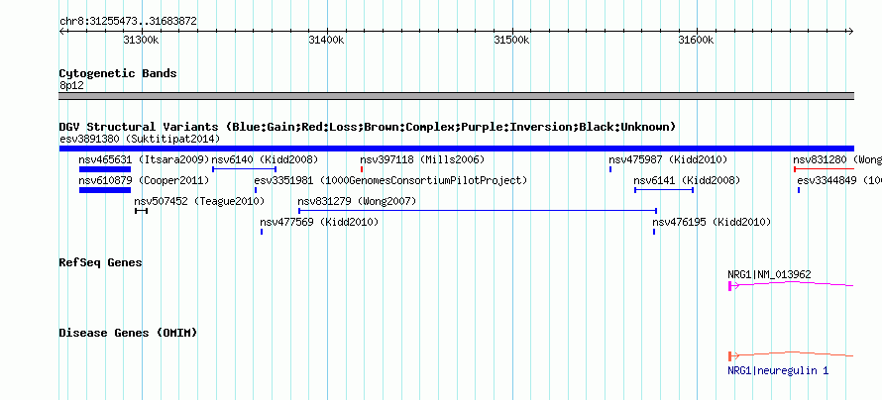
Task: Click the red nsv397118 loss marker
Action: [x=362, y=169]
